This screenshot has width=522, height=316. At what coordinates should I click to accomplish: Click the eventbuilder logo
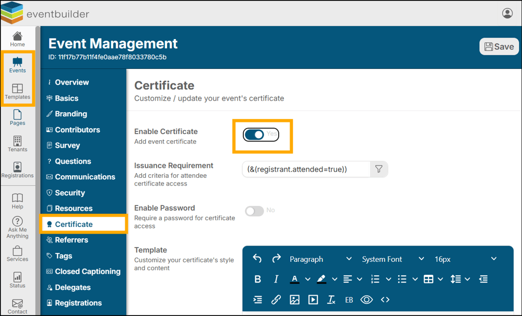45,14
